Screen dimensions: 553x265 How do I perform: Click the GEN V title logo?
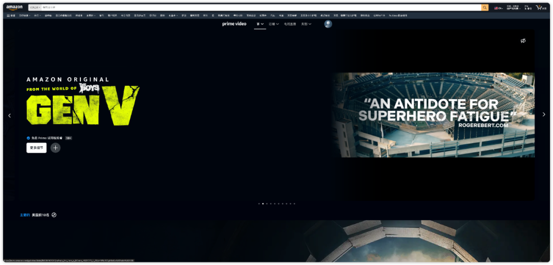[x=83, y=105]
